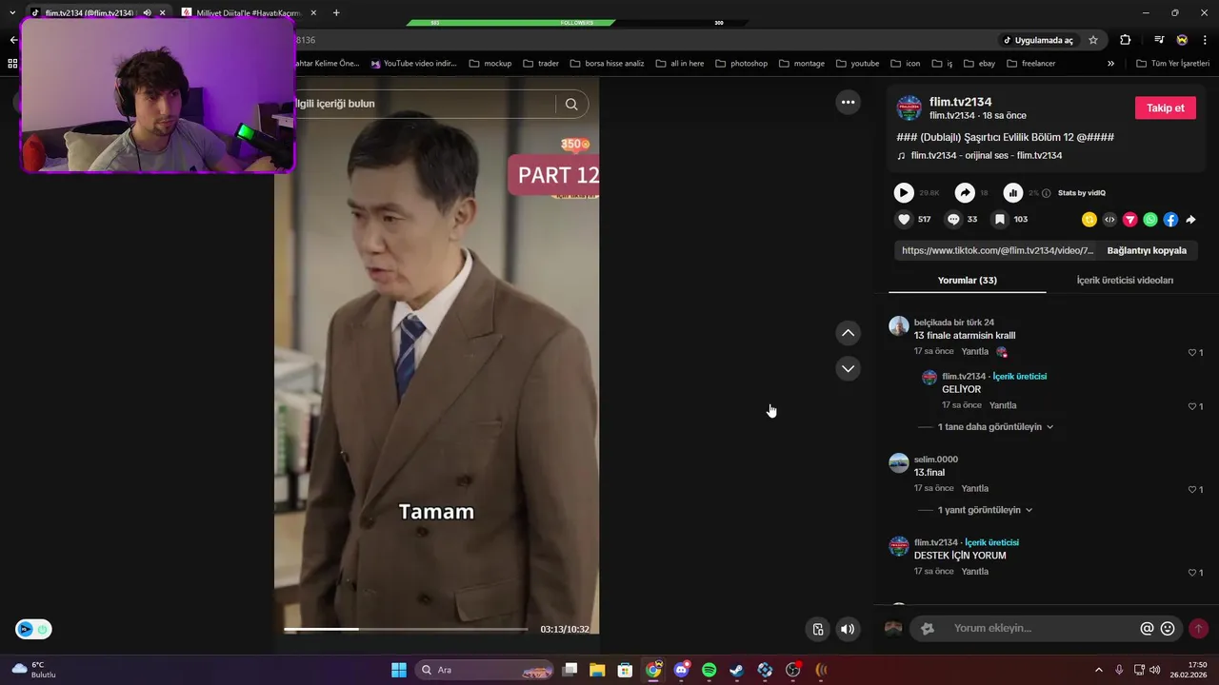Copy link with Bağlantıyı kopyala

point(1147,250)
